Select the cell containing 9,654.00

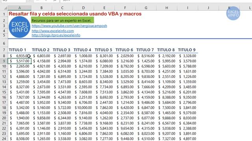click(x=125, y=128)
